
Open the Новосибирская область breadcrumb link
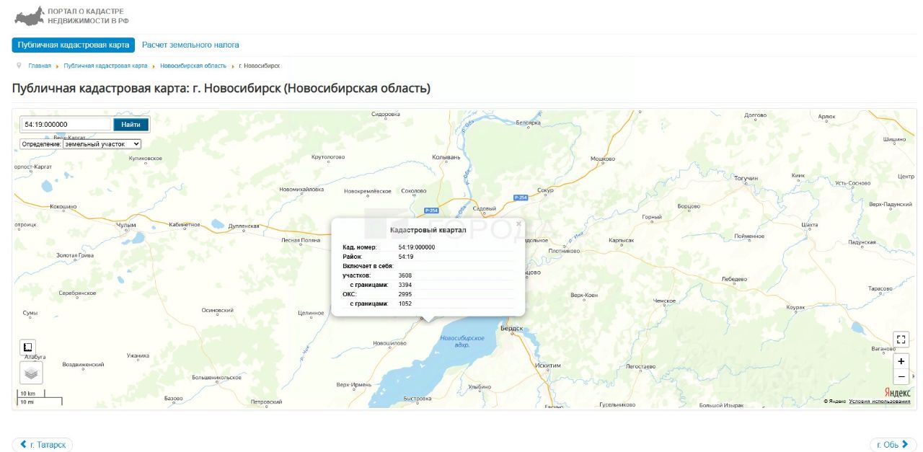point(193,66)
